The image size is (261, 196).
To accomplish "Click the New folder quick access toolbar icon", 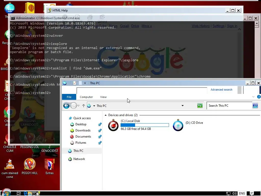I will (x=80, y=83).
